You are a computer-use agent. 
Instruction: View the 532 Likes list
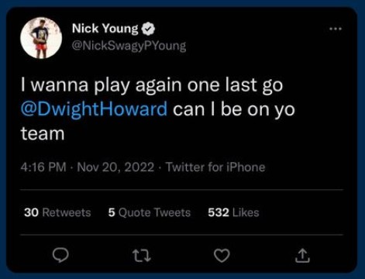click(x=233, y=212)
